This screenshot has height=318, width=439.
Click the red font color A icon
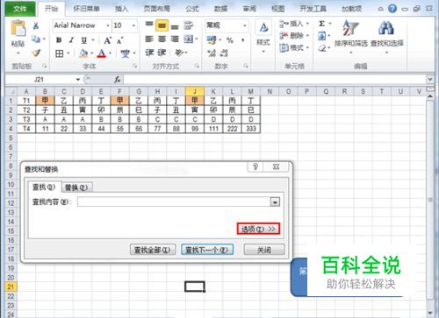(x=101, y=53)
